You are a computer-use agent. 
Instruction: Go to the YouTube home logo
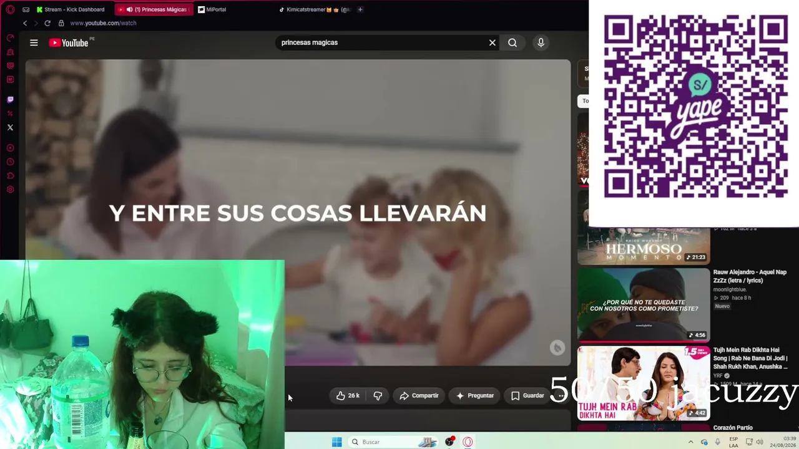pyautogui.click(x=69, y=42)
